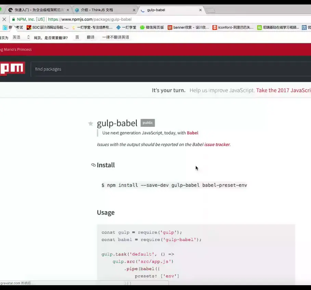Image resolution: width=311 pixels, height=290 pixels.
Task: Star the gulp-babel package
Action: [x=91, y=123]
